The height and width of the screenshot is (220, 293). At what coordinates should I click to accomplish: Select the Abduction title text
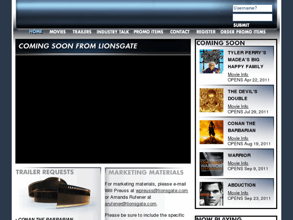point(241,185)
